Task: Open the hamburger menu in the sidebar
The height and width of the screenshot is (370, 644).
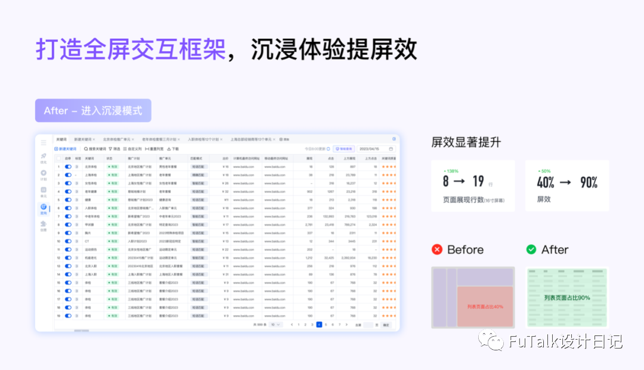Action: (x=44, y=143)
